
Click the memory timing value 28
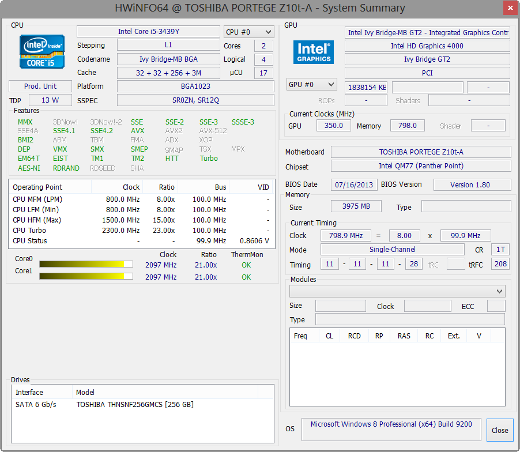pos(414,264)
